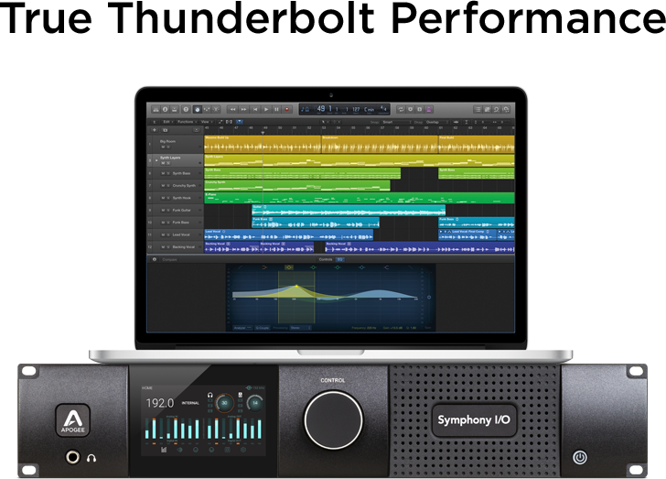Click the power button on Symphony I/O
Screen dimensions: 666x479
point(580,457)
